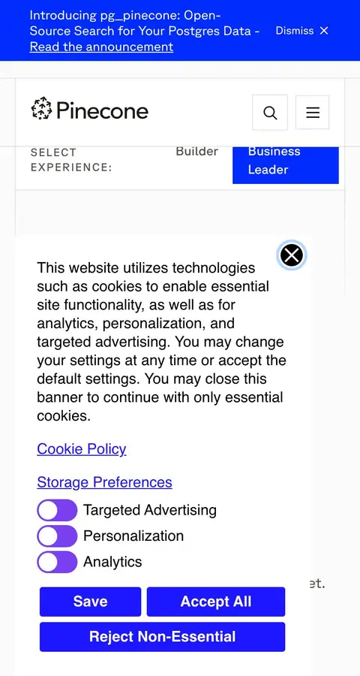Click the Save button

[x=91, y=602]
